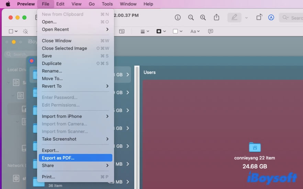This screenshot has width=303, height=189.
Task: Open the rectangular selection tool dropdown
Action: click(13, 31)
